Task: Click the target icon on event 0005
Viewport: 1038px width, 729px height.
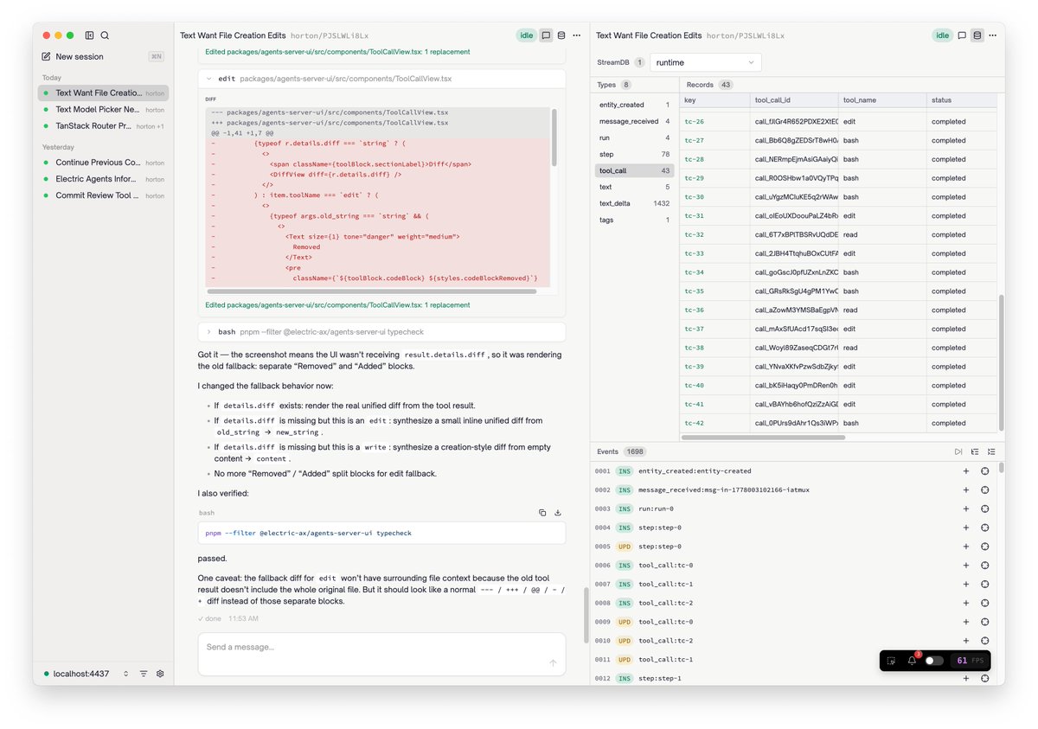Action: [984, 547]
